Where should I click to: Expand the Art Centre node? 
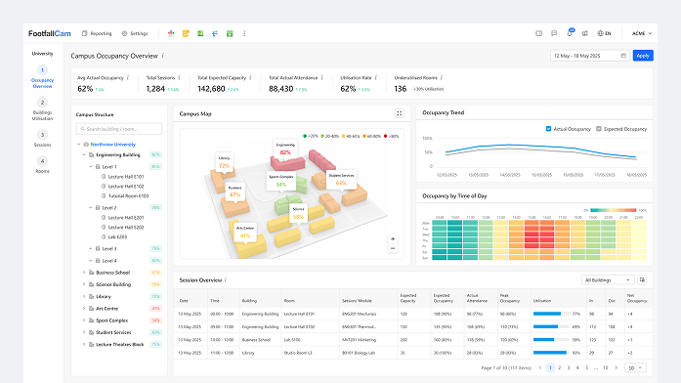tap(84, 309)
